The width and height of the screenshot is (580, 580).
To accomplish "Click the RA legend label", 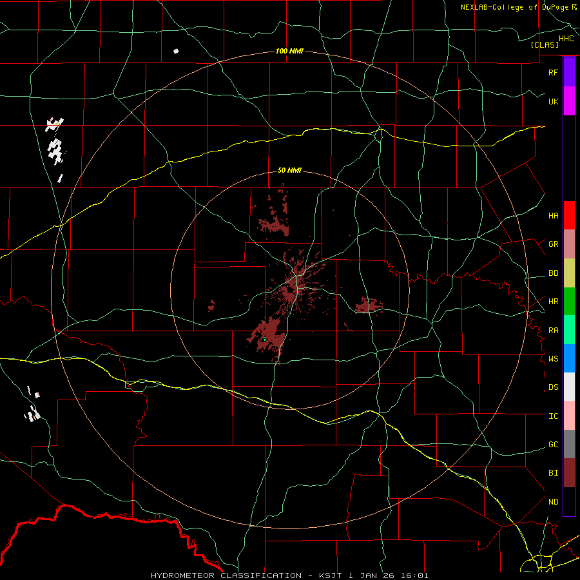I will [554, 331].
